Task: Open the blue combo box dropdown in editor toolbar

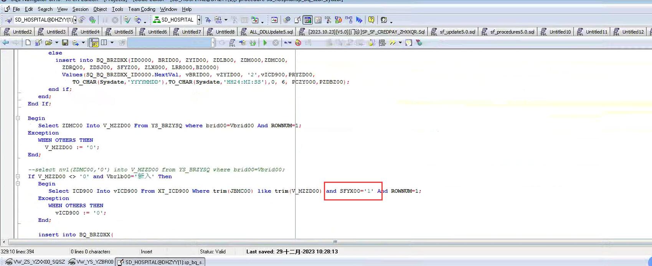Action: 213,43
